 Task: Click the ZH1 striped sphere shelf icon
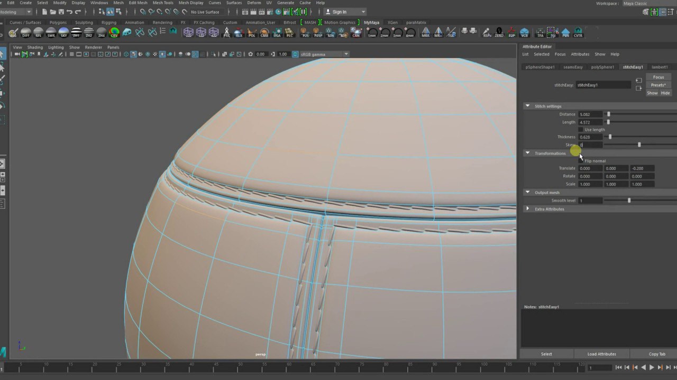(x=76, y=33)
